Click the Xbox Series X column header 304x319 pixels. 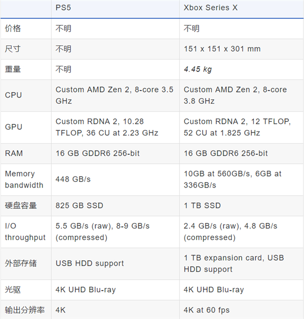pos(211,8)
